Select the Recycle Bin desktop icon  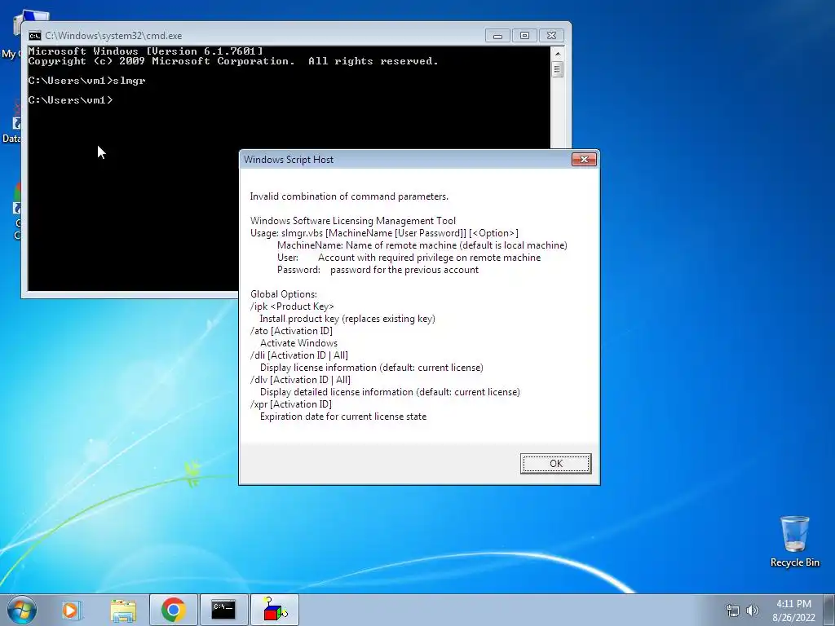(x=794, y=541)
